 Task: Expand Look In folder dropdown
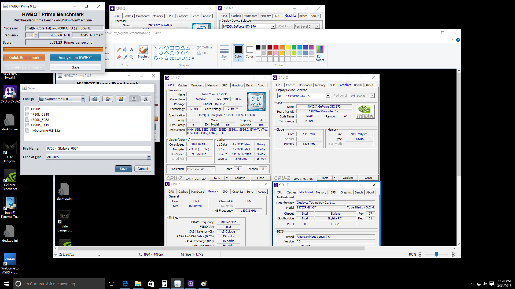(83, 99)
